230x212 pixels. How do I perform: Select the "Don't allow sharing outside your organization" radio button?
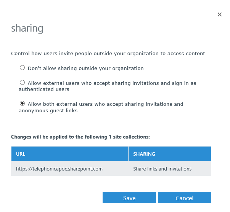pos(22,68)
